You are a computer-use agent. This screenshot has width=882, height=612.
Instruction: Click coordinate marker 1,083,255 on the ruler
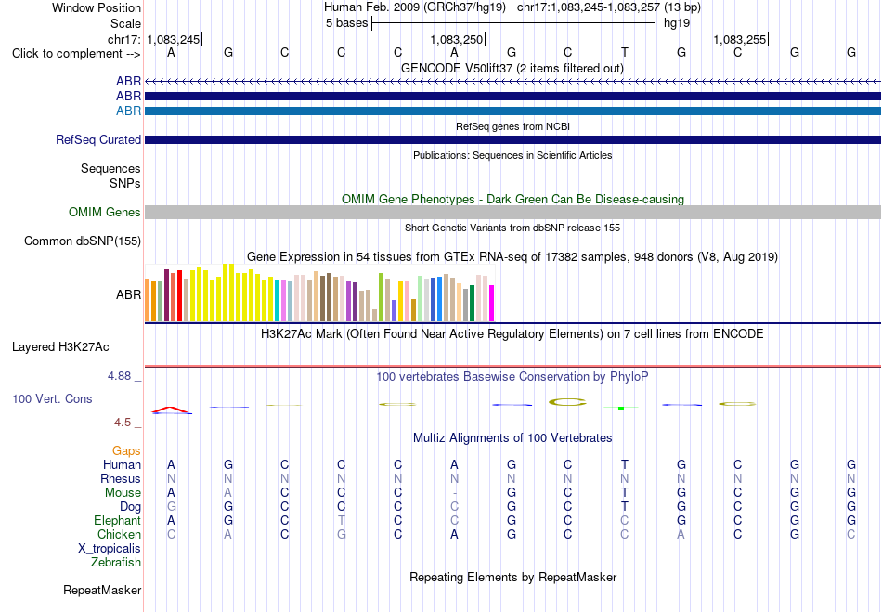[x=740, y=39]
